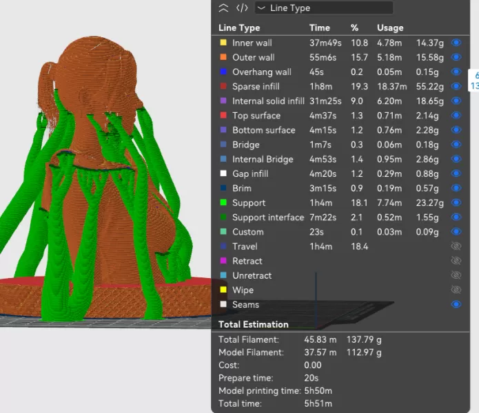Image resolution: width=479 pixels, height=413 pixels.
Task: Enable Retract visibility eye icon
Action: tap(455, 261)
